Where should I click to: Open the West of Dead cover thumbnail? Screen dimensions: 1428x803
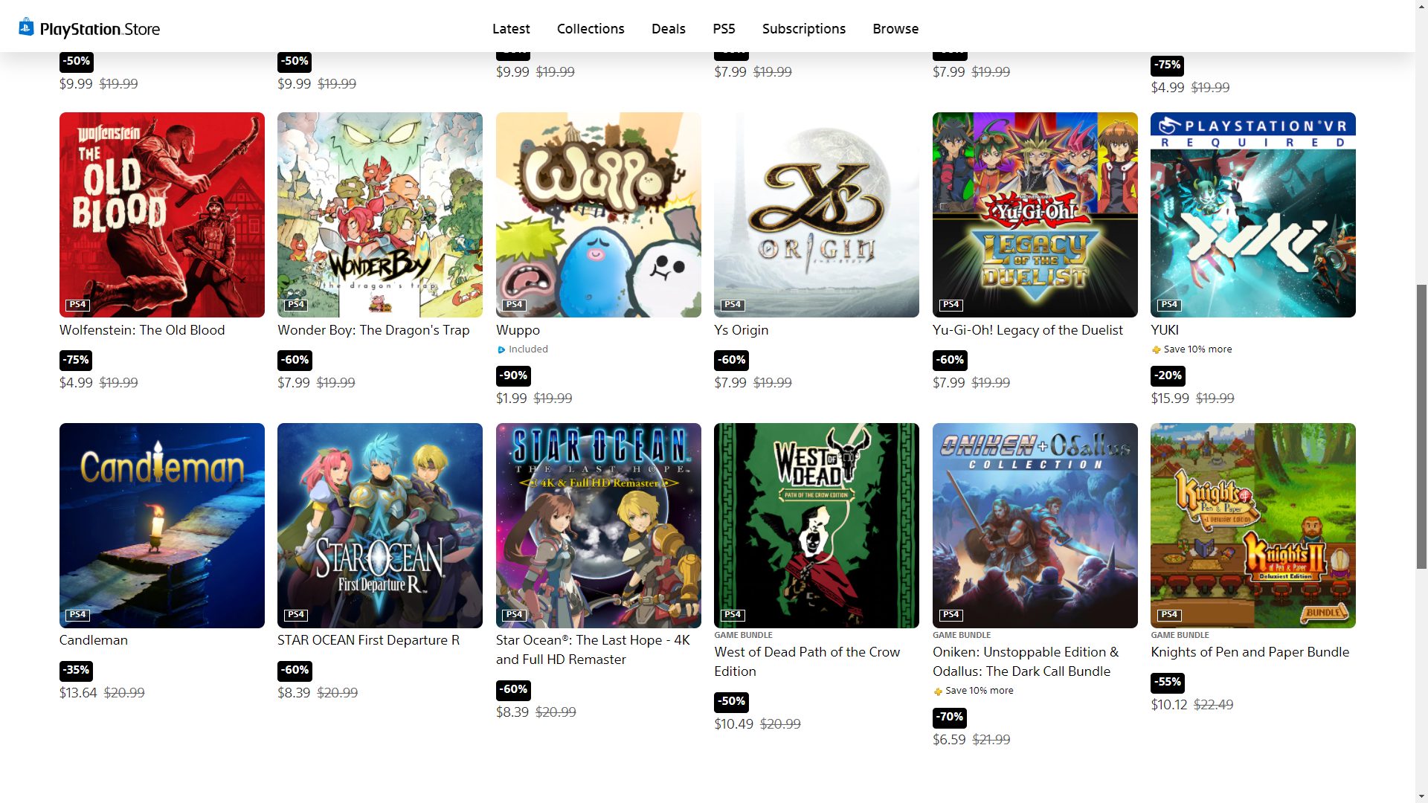tap(816, 526)
